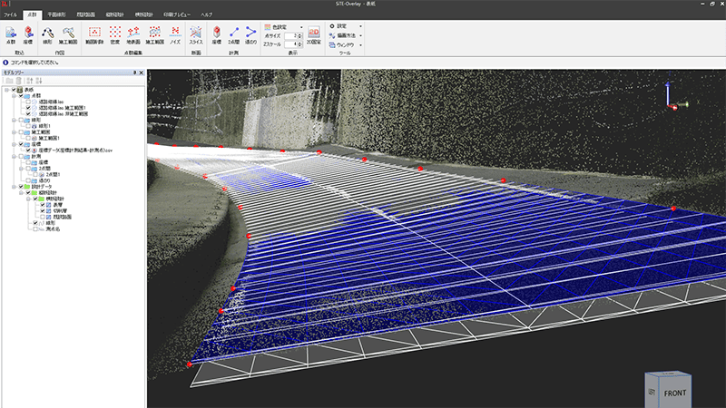
Task: Click 施工範囲 tool in 点群編集 group
Action: point(154,35)
